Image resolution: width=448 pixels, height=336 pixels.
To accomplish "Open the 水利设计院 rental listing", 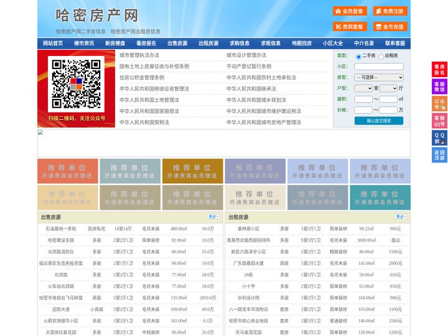I will pyautogui.click(x=248, y=297).
